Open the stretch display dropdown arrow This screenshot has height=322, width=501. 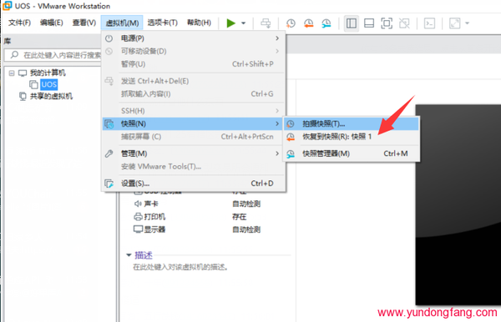pyautogui.click(x=467, y=23)
